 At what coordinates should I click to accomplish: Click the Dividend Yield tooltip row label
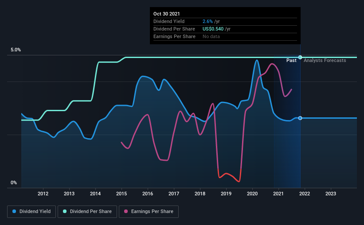[169, 21]
